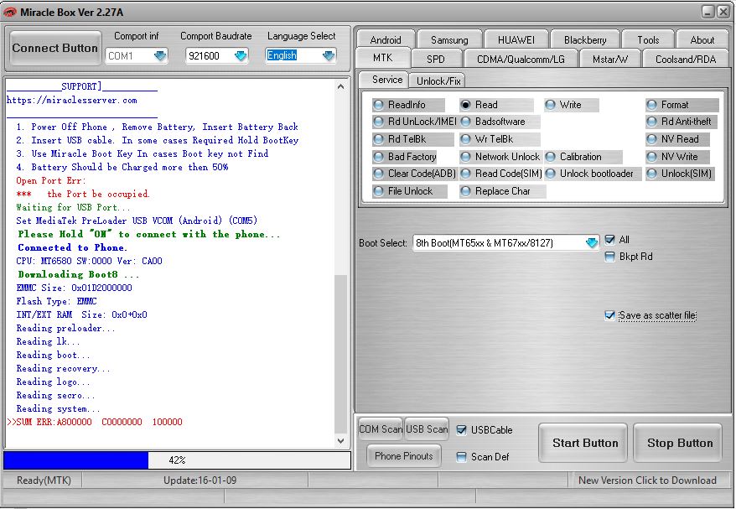Switch to the Android tab
736x509 pixels.
386,40
